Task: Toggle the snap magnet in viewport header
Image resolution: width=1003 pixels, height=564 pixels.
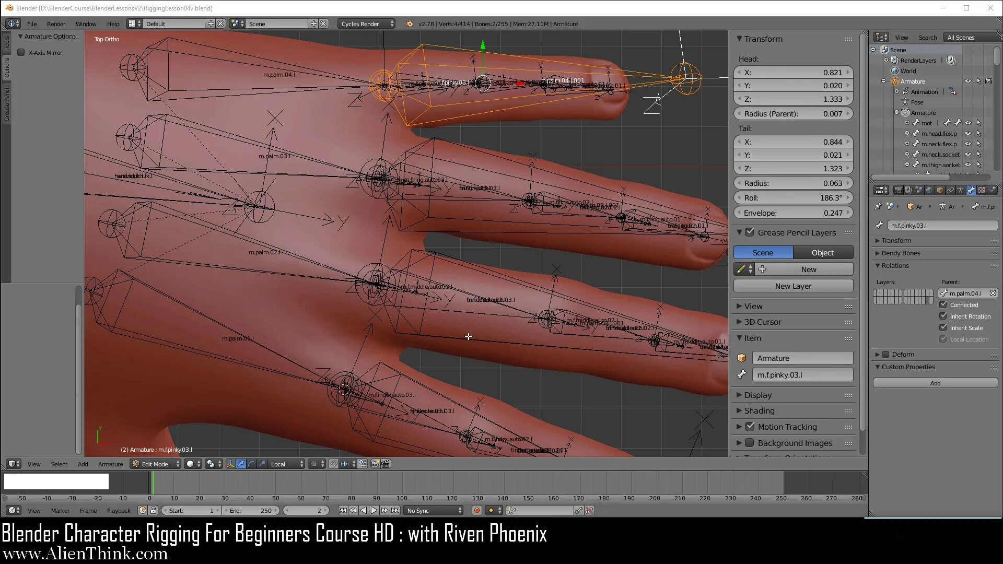Action: pos(333,464)
